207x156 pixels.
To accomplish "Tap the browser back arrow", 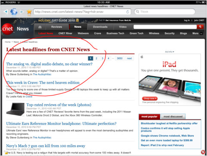I will (x=6, y=12).
